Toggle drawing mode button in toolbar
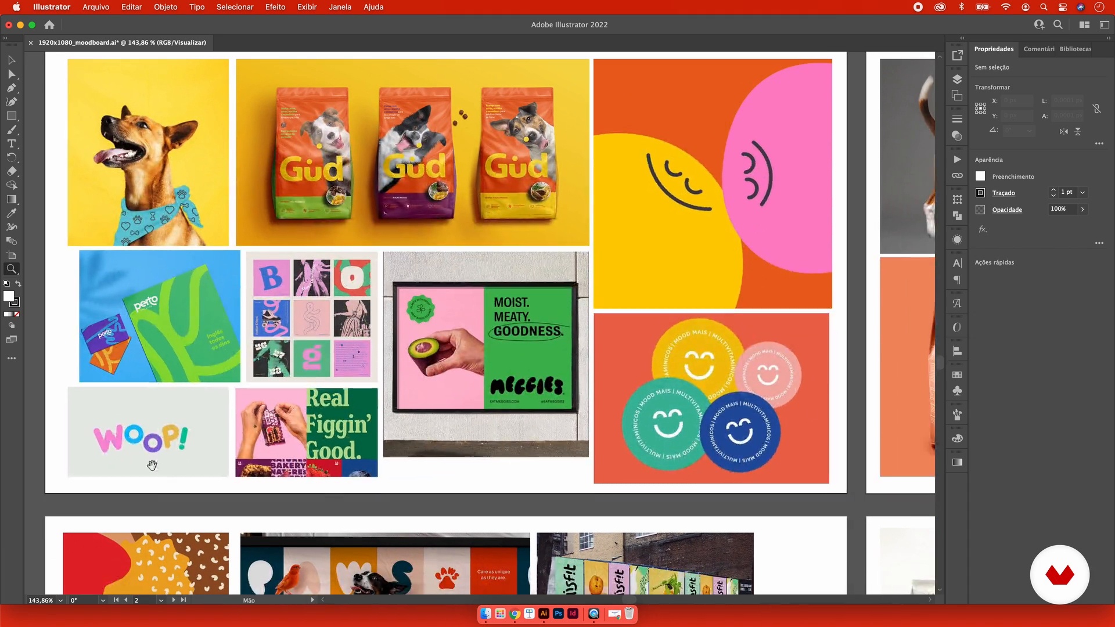1115x627 pixels. [x=11, y=326]
